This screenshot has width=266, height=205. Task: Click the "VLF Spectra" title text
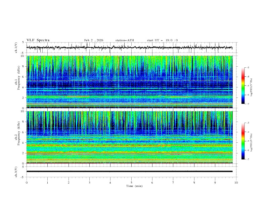tap(38, 40)
